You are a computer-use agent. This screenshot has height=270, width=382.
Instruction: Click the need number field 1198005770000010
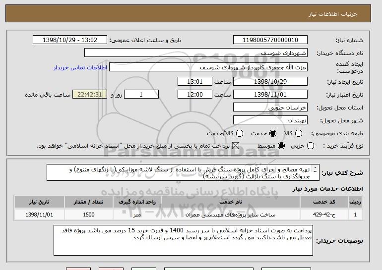click(x=270, y=40)
